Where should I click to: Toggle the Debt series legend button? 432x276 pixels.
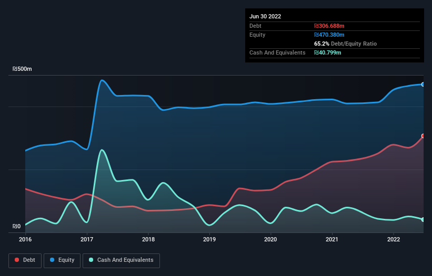click(25, 260)
